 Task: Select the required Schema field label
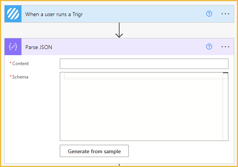[x=19, y=77]
